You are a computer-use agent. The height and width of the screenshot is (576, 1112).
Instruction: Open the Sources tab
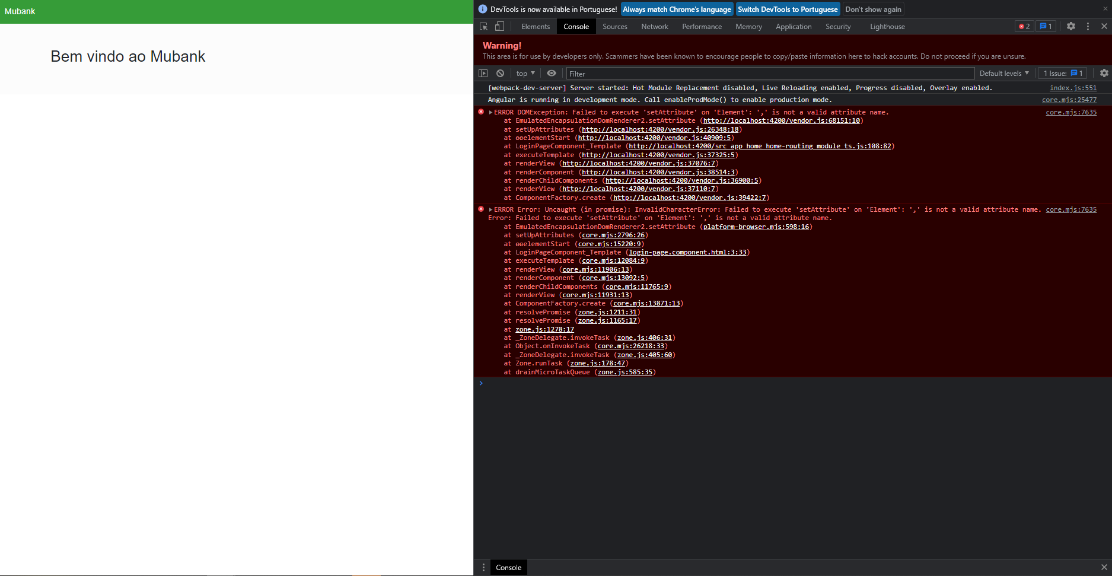click(x=615, y=27)
